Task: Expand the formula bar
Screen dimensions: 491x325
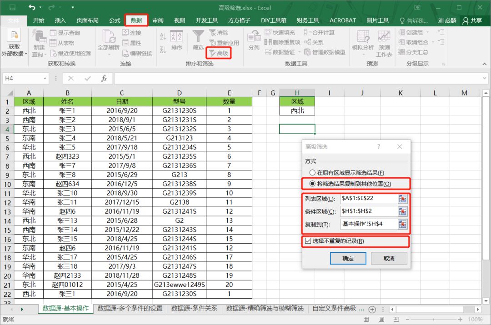Action: 485,78
